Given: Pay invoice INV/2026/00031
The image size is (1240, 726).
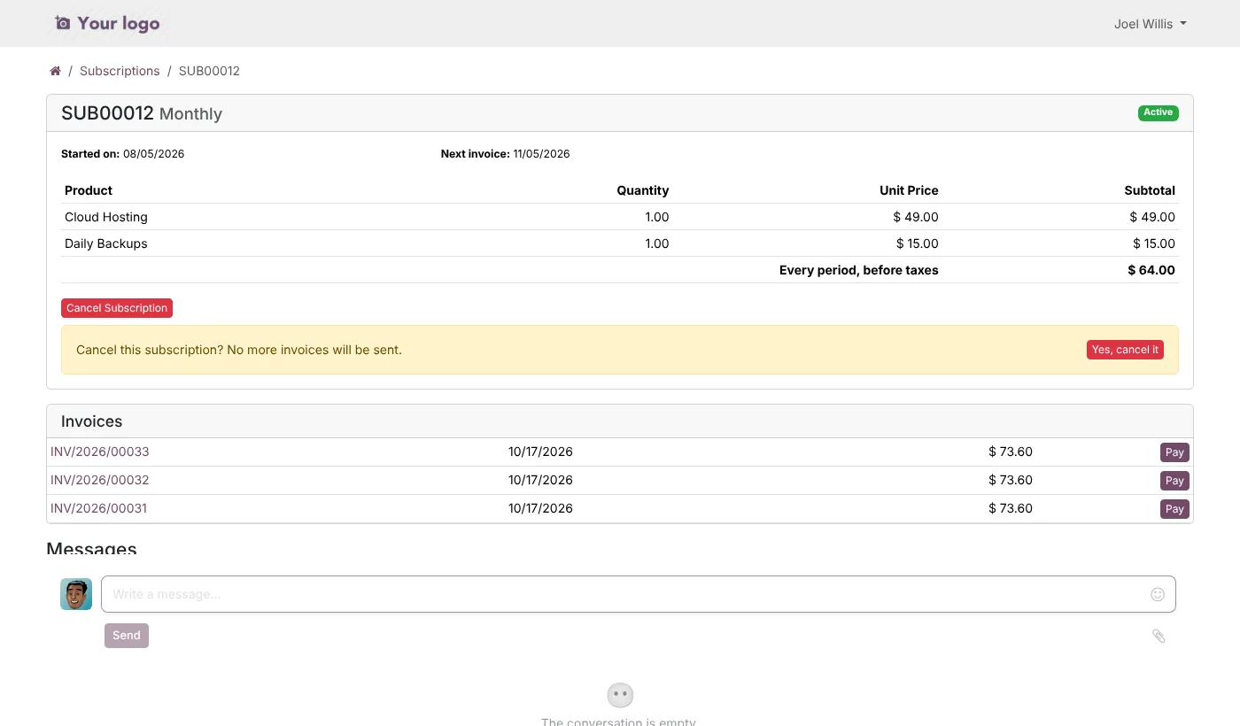Looking at the screenshot, I should 1174,509.
